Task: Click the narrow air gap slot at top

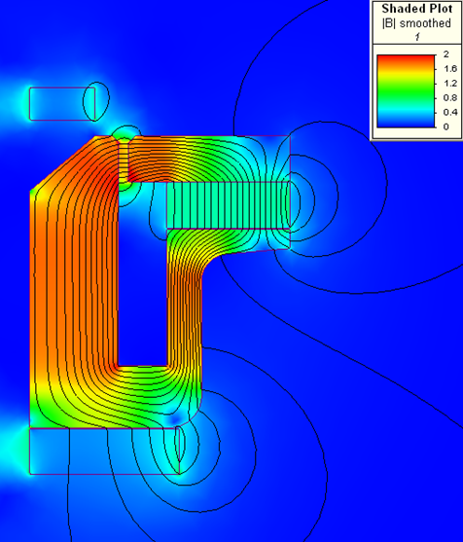Action: point(124,161)
